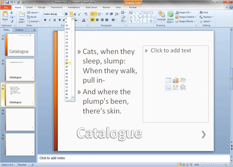Click the Reset slide button

click(x=32, y=17)
